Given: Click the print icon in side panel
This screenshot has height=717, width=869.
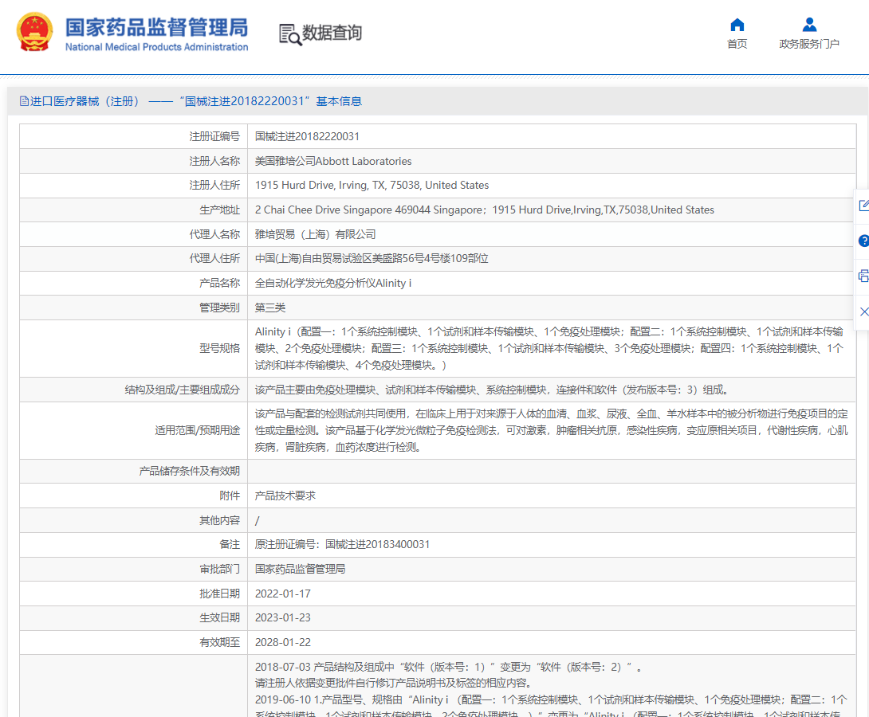Looking at the screenshot, I should pos(863,276).
